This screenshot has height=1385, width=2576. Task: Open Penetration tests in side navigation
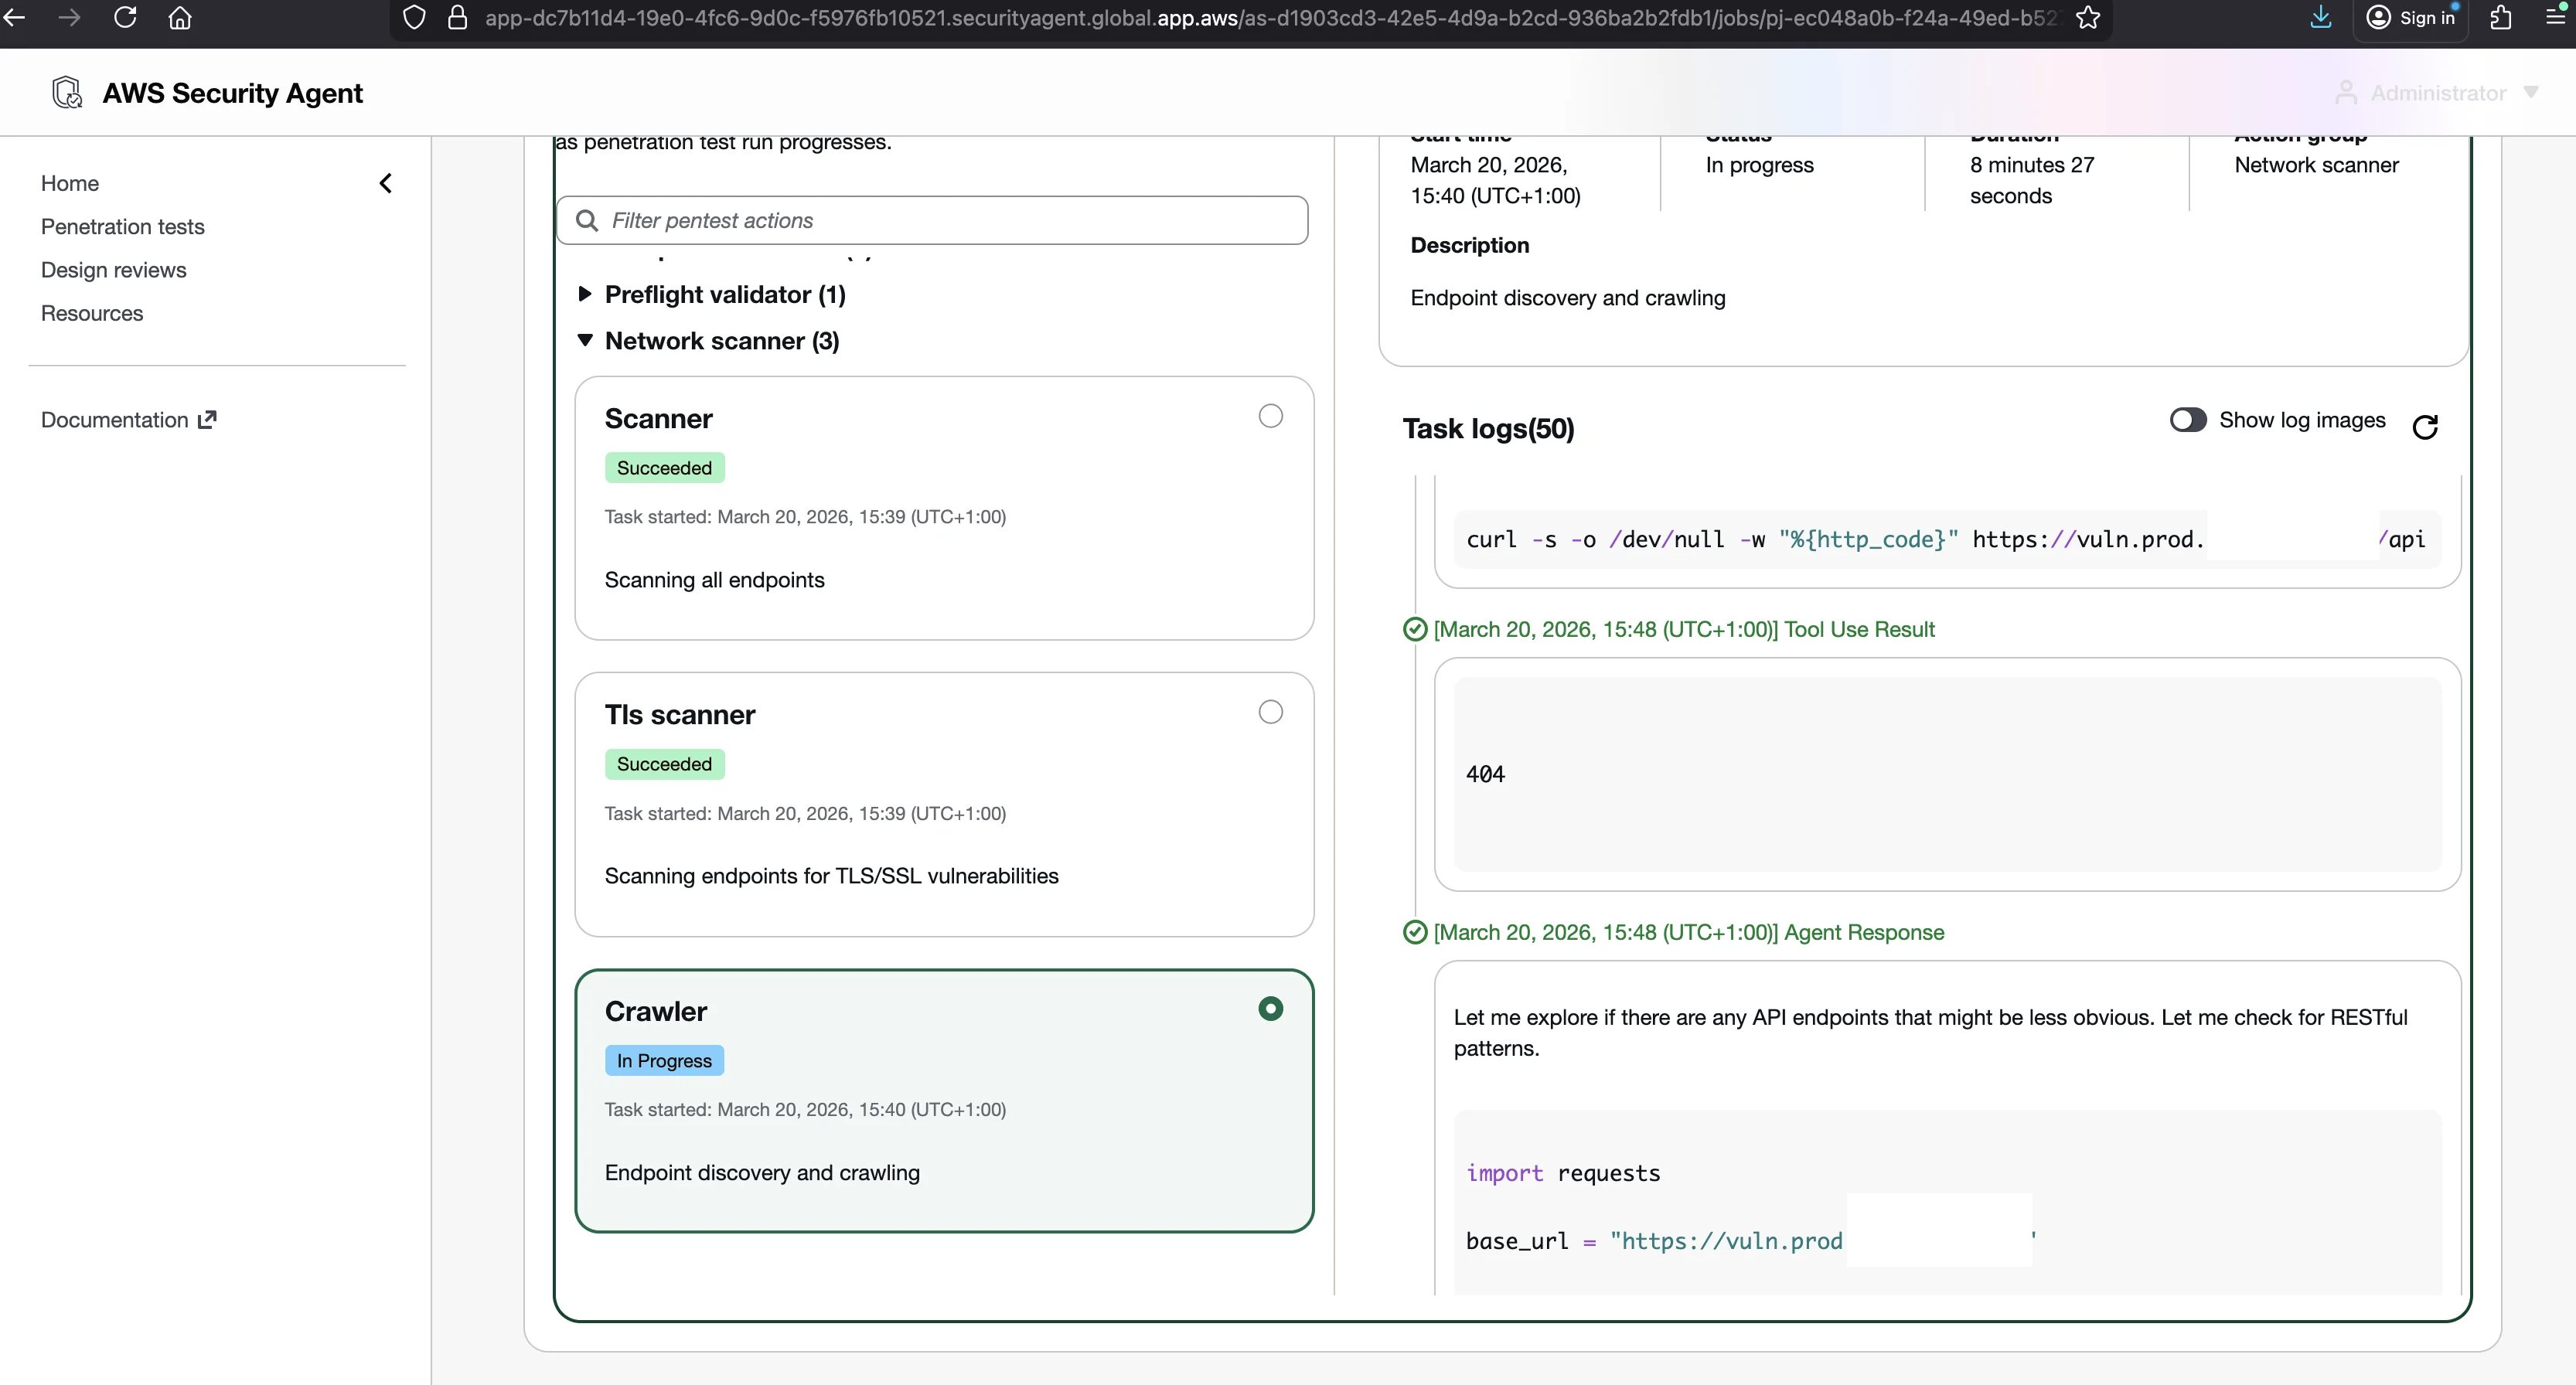point(122,227)
